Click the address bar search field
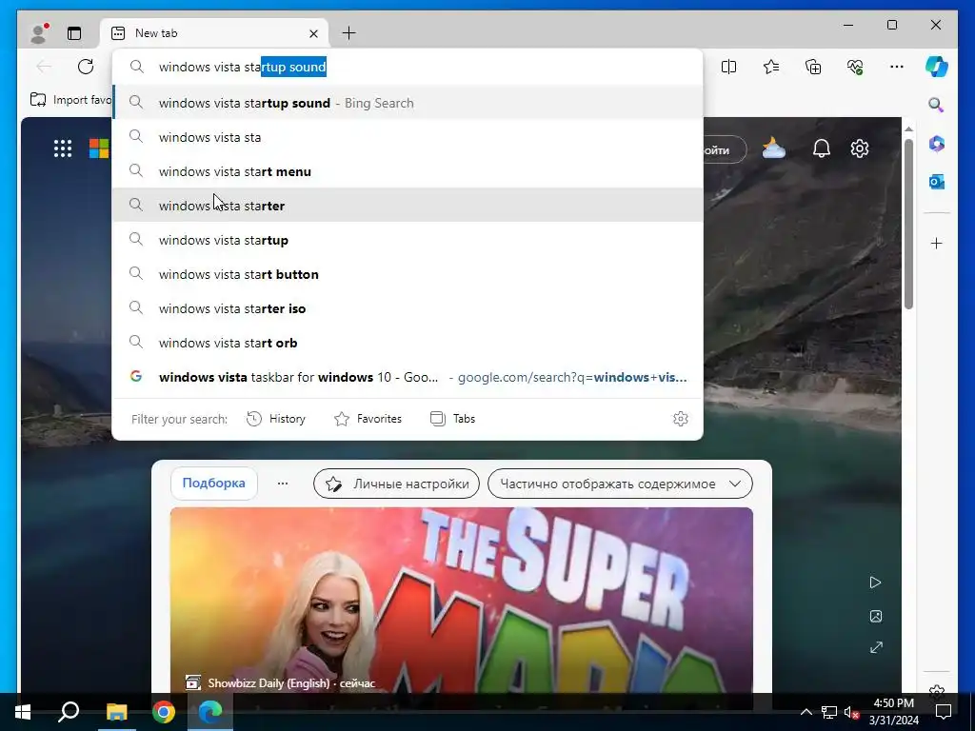The height and width of the screenshot is (731, 975). tap(408, 67)
